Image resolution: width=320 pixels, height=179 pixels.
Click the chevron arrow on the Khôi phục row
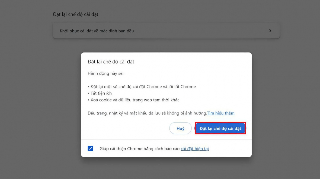[x=270, y=31]
